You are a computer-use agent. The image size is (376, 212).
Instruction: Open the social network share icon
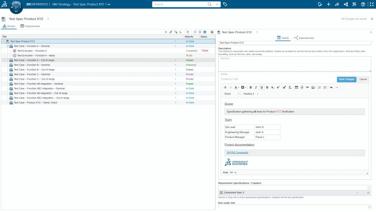tap(345, 4)
